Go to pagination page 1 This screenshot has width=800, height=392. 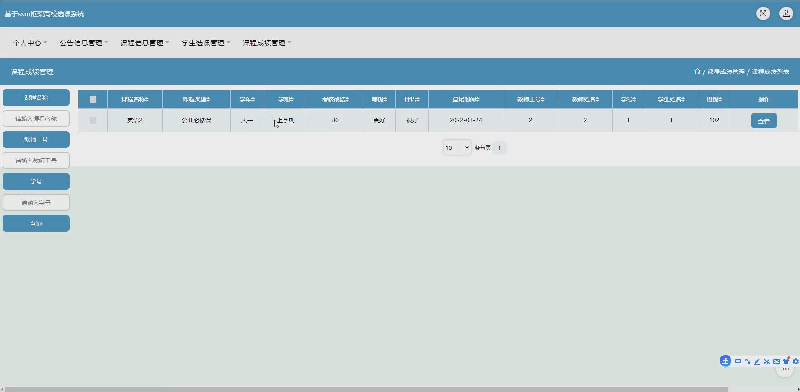[499, 148]
